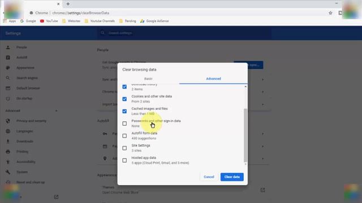Check Site Settings checkbox
Viewport: 362px width, 203px height.
click(x=124, y=148)
